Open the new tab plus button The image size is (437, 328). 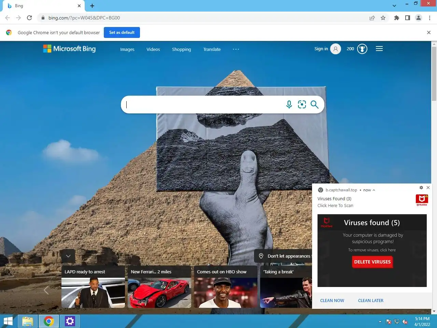click(92, 6)
